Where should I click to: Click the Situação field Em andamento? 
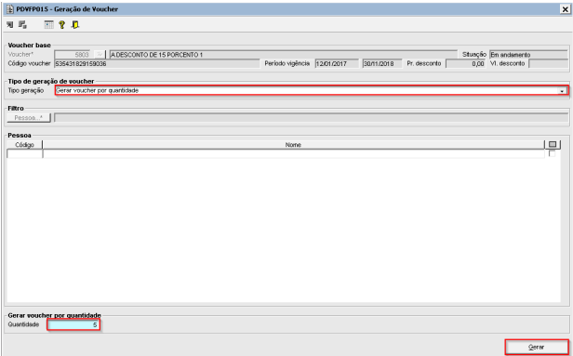click(x=528, y=55)
